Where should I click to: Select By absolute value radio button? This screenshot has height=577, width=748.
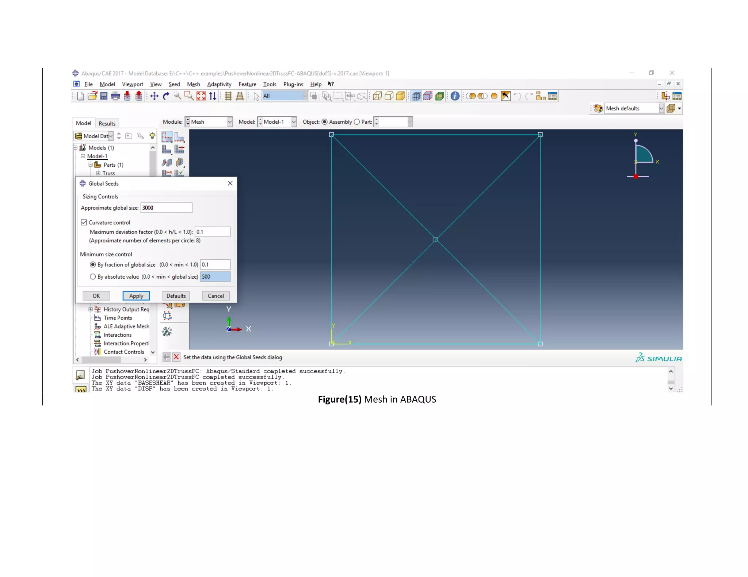point(93,277)
